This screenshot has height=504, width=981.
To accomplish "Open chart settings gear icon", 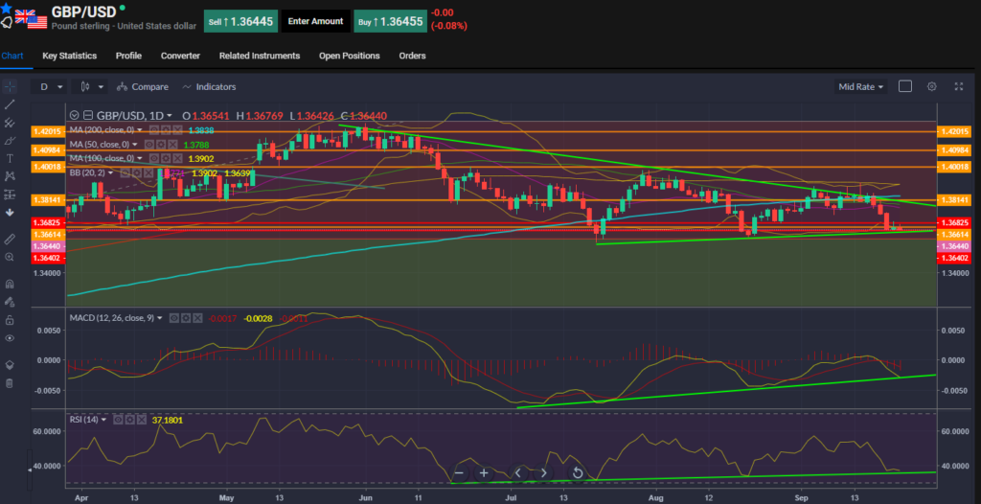I will point(931,86).
